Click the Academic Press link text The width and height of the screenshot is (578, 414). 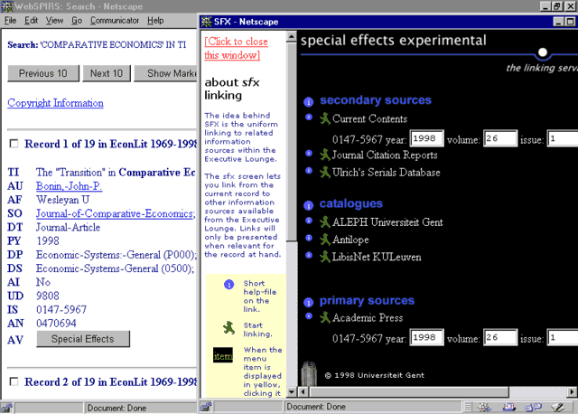click(368, 317)
